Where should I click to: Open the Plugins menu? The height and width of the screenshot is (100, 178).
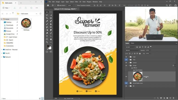click(x=89, y=2)
